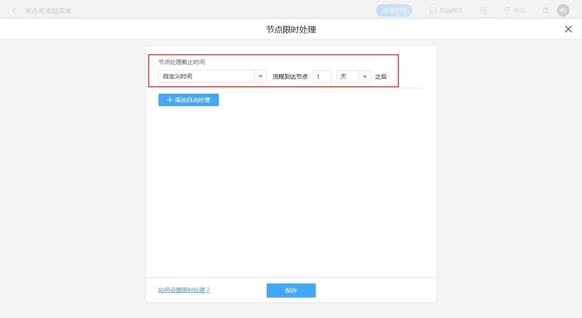Click the arrow of the 自定义时间 selector
Image resolution: width=582 pixels, height=318 pixels.
tap(260, 77)
